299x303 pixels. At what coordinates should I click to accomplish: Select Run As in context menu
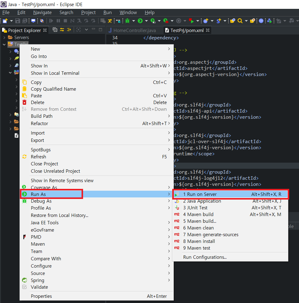(x=97, y=194)
